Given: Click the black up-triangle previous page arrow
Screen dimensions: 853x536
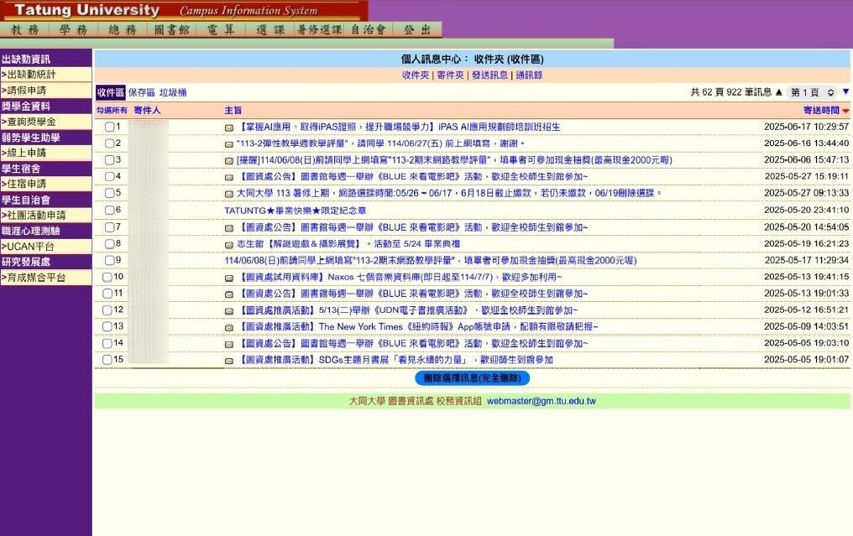Looking at the screenshot, I should tap(778, 92).
